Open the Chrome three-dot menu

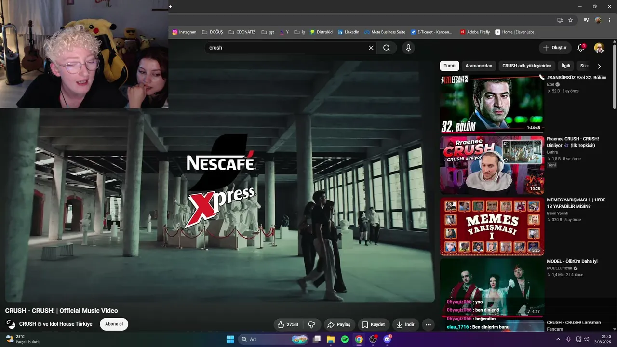coord(610,20)
